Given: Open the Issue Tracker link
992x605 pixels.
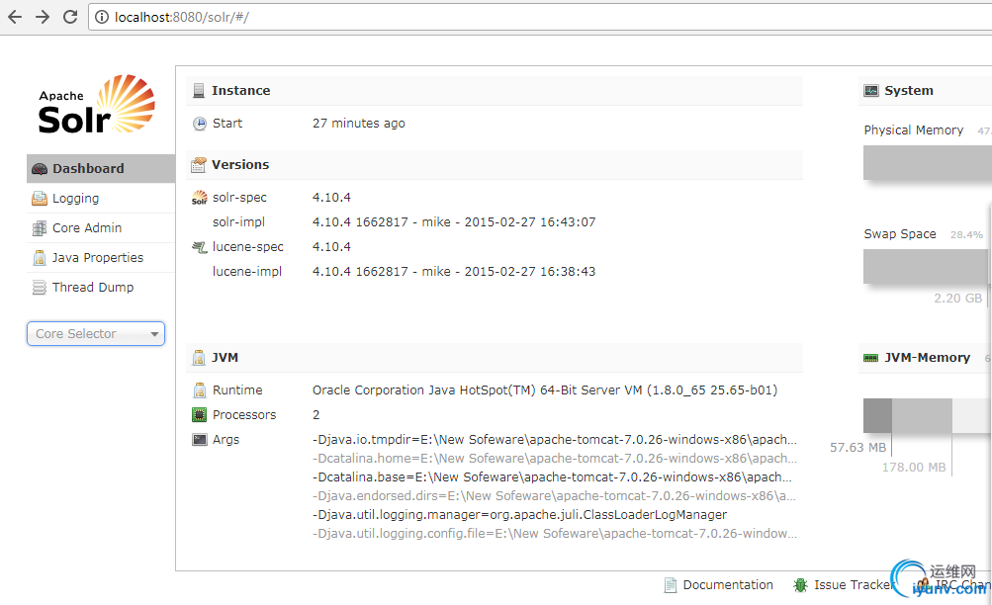Looking at the screenshot, I should click(853, 585).
